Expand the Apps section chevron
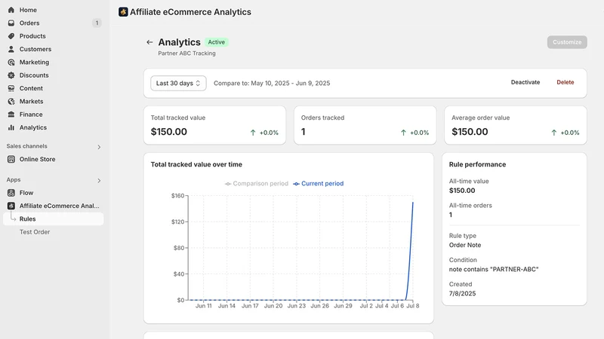604x339 pixels. point(99,181)
